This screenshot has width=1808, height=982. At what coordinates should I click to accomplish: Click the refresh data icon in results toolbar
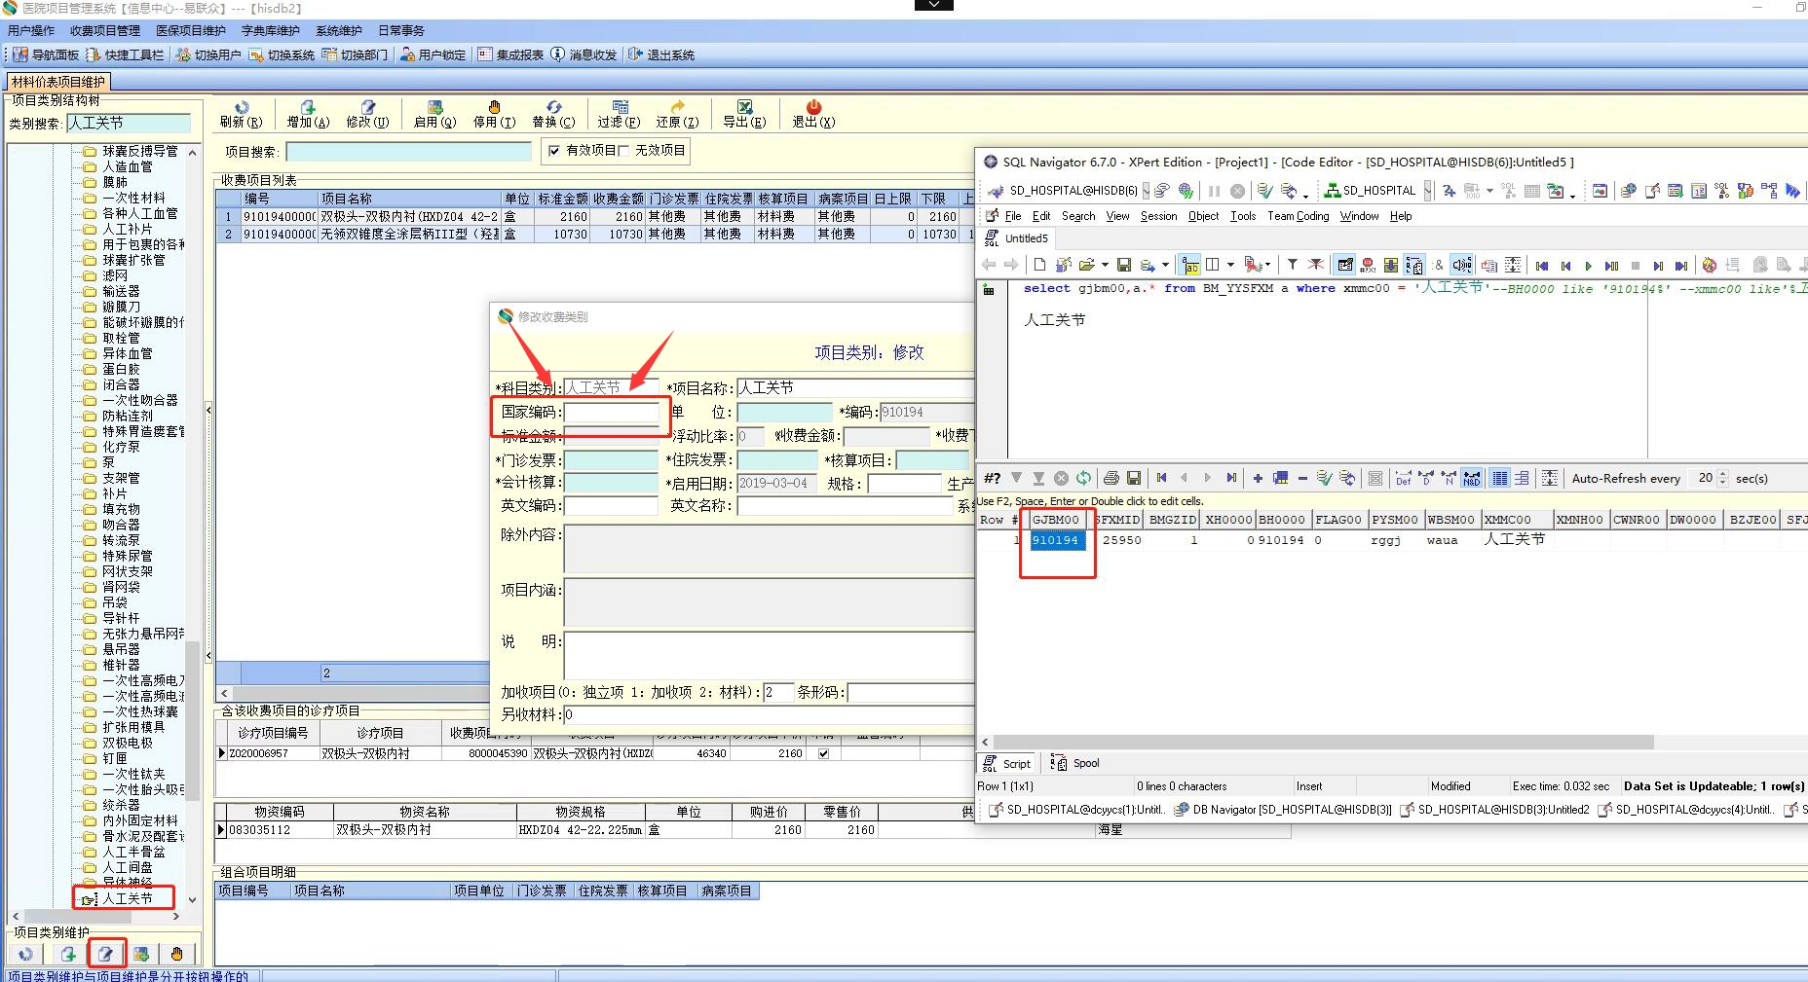coord(1083,478)
